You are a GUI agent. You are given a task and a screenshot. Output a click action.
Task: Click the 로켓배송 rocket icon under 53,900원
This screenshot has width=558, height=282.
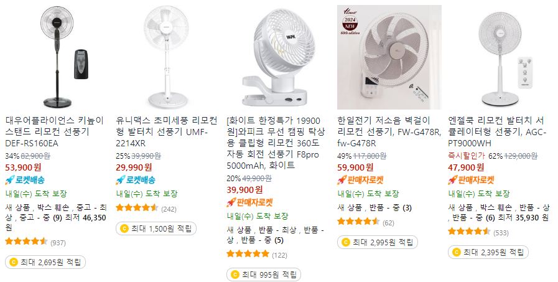9,180
